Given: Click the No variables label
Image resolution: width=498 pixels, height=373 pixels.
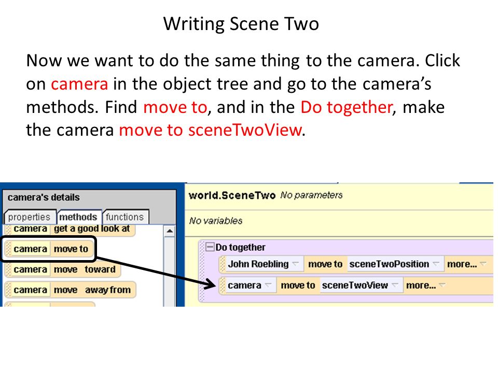Looking at the screenshot, I should point(216,221).
